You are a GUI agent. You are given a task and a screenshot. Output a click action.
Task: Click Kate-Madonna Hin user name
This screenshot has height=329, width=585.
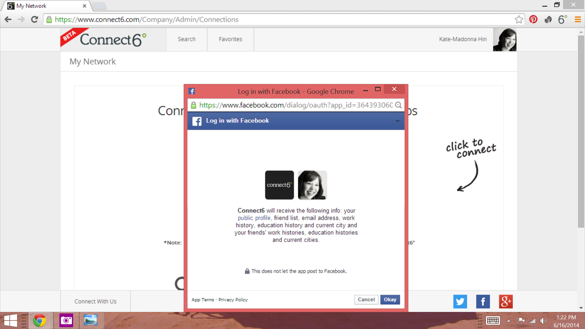click(x=463, y=39)
